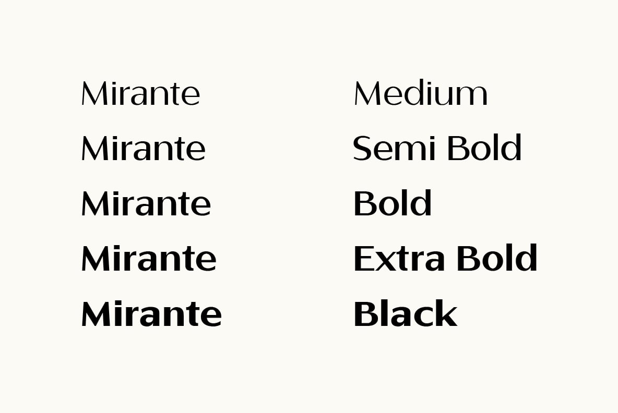Click the Medium weight label
This screenshot has width=618, height=413.
click(x=421, y=93)
